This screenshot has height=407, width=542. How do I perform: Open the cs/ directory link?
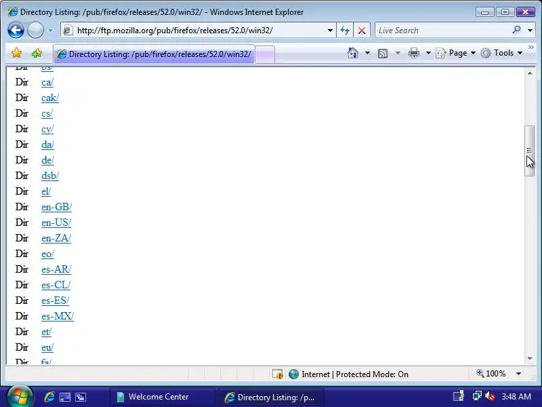tap(47, 113)
